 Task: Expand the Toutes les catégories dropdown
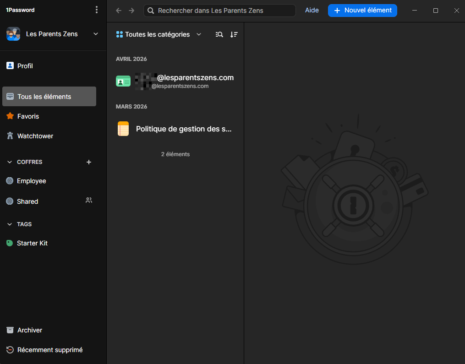[159, 34]
